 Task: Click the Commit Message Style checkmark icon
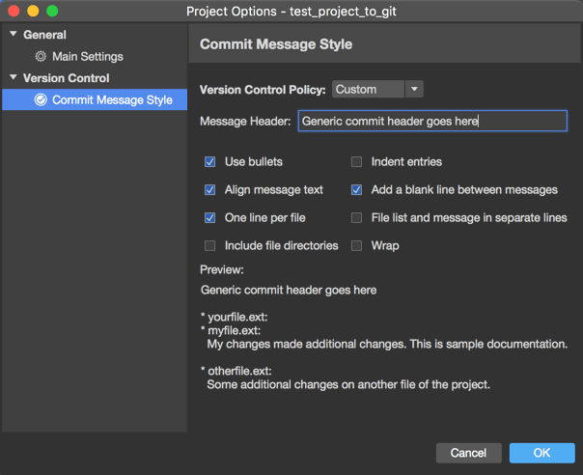pyautogui.click(x=41, y=99)
